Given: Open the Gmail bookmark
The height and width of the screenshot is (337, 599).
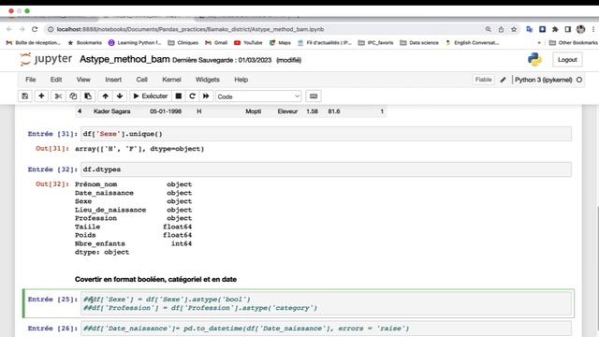Looking at the screenshot, I should tap(216, 43).
